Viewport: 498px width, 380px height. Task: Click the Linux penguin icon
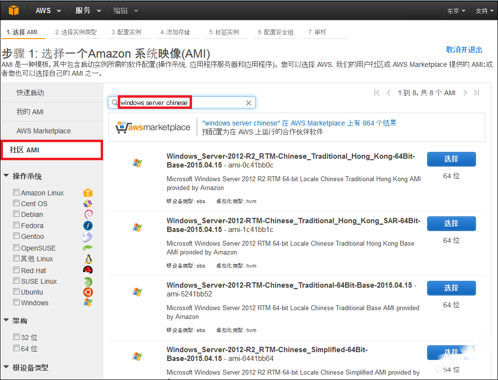click(x=88, y=259)
